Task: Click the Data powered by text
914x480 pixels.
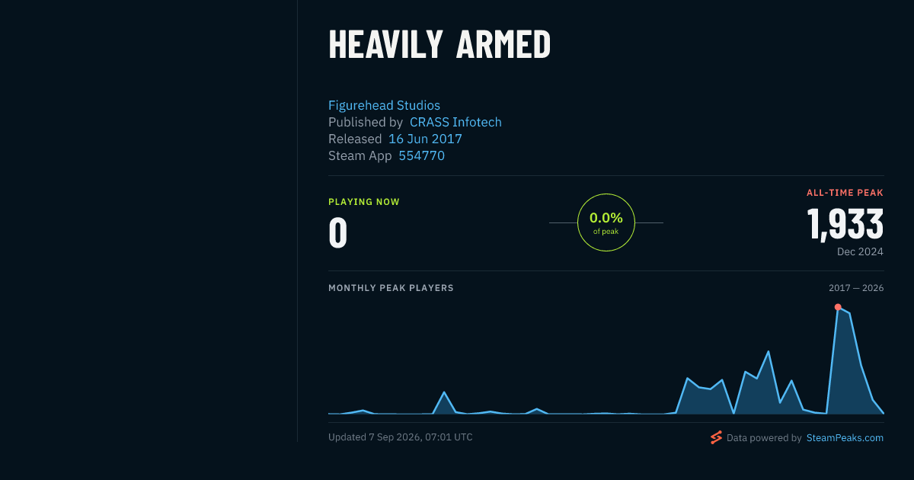Action: pos(764,437)
